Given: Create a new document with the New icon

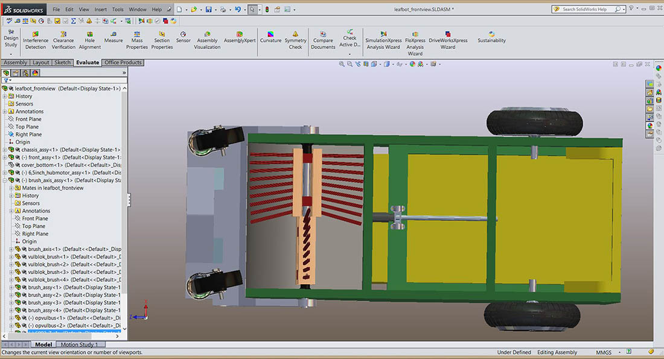Looking at the screenshot, I should pos(179,9).
